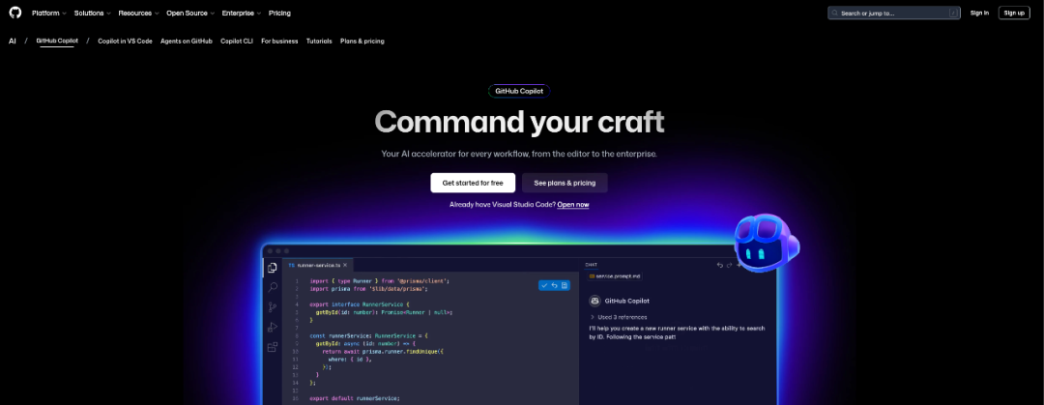
Task: Open the Tutorials sub-nav item
Action: click(319, 41)
